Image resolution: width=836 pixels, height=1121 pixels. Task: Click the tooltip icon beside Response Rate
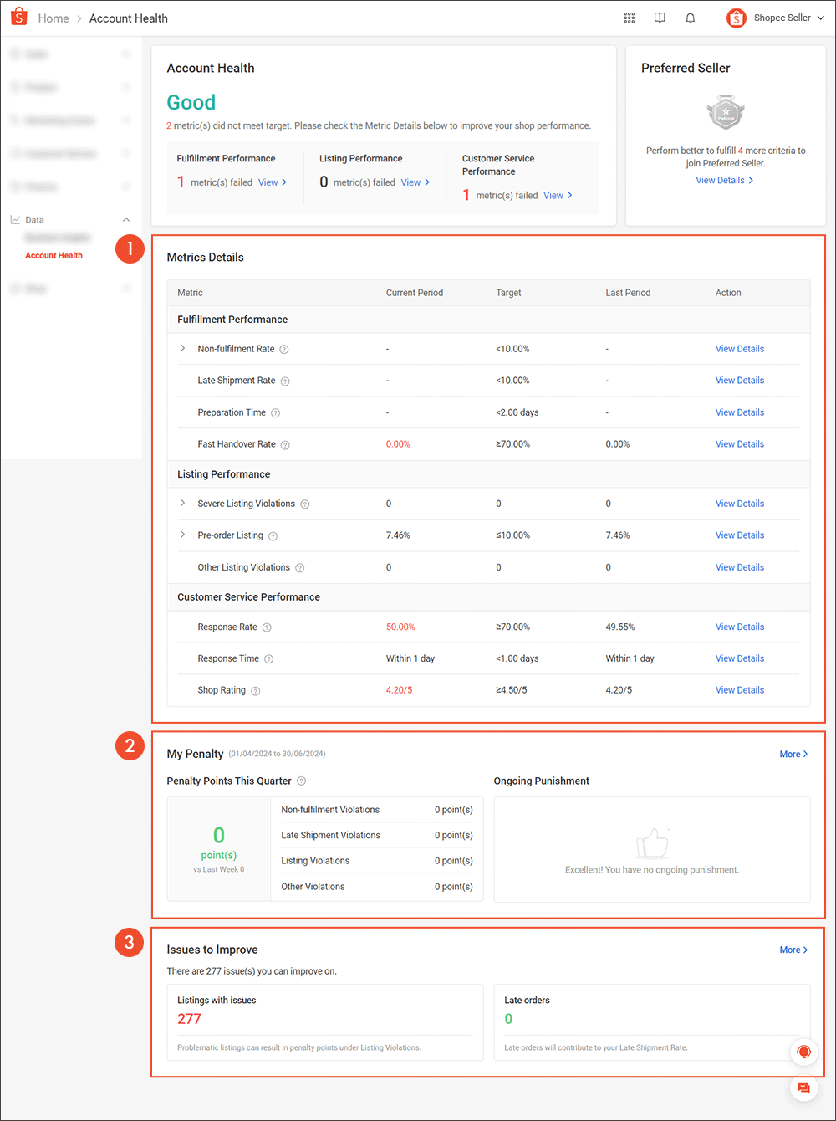pyautogui.click(x=266, y=627)
